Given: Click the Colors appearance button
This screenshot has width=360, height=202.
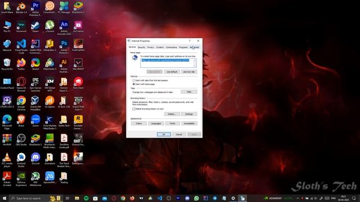Looking at the screenshot, I should click(139, 123).
